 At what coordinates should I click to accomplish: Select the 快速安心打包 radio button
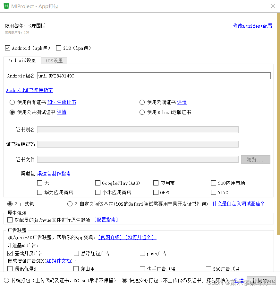click(124, 280)
